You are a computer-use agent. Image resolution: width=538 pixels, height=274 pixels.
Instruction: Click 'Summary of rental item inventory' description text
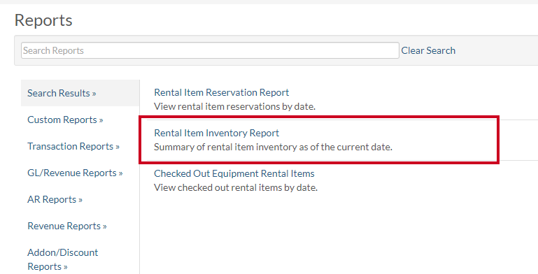click(x=273, y=147)
